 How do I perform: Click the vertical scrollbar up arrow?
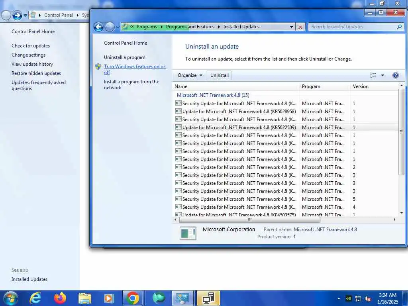click(401, 85)
